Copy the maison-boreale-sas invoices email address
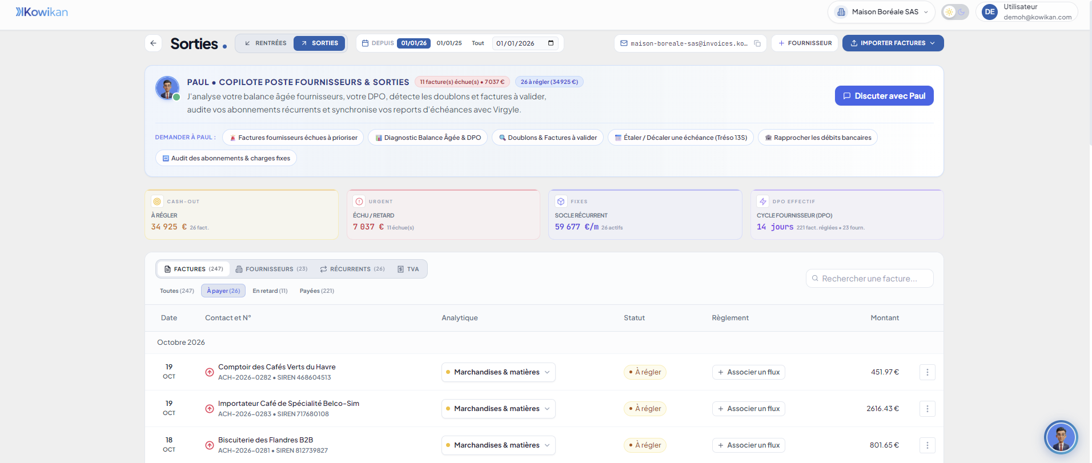The image size is (1092, 463). (x=757, y=43)
